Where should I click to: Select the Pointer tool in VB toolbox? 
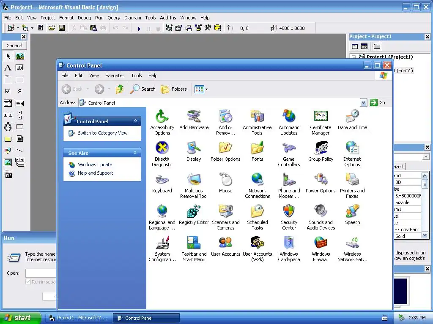pos(8,56)
